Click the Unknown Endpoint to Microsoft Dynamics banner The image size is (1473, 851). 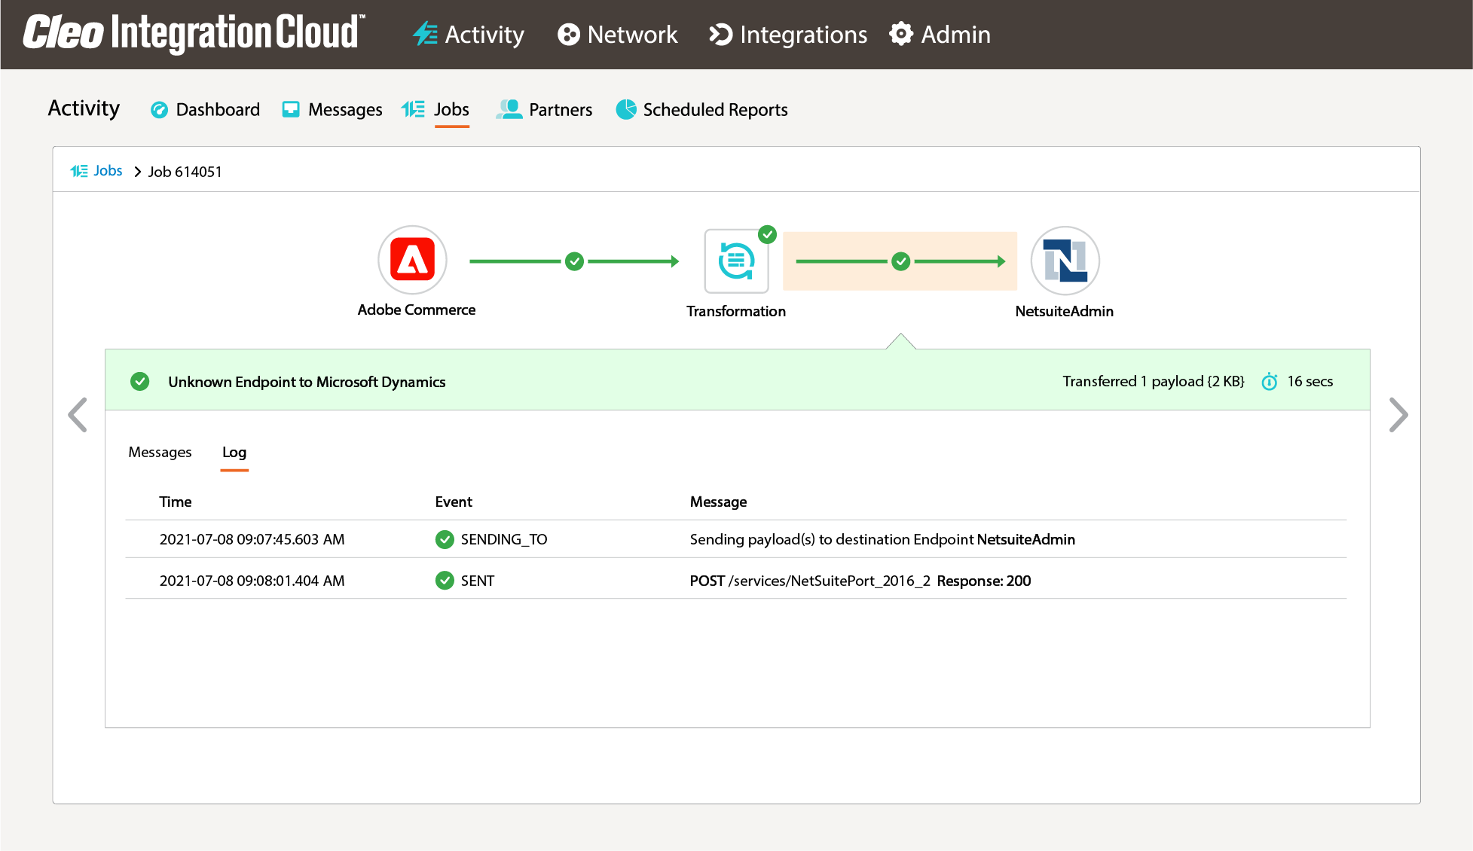pyautogui.click(x=307, y=382)
